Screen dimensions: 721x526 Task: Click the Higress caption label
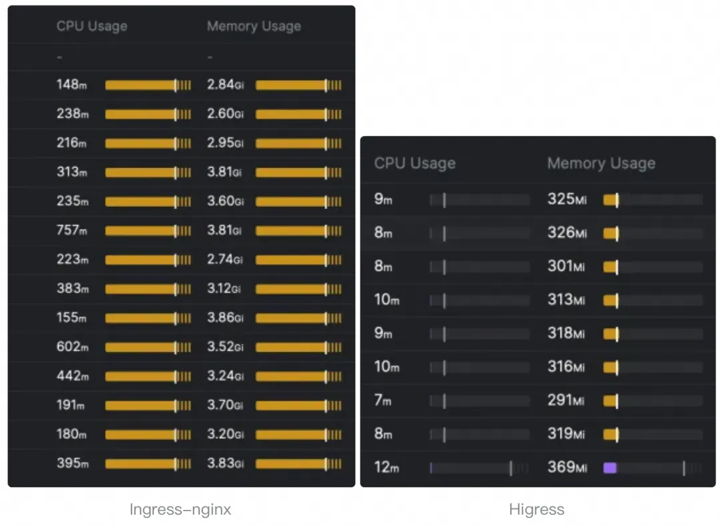[537, 510]
